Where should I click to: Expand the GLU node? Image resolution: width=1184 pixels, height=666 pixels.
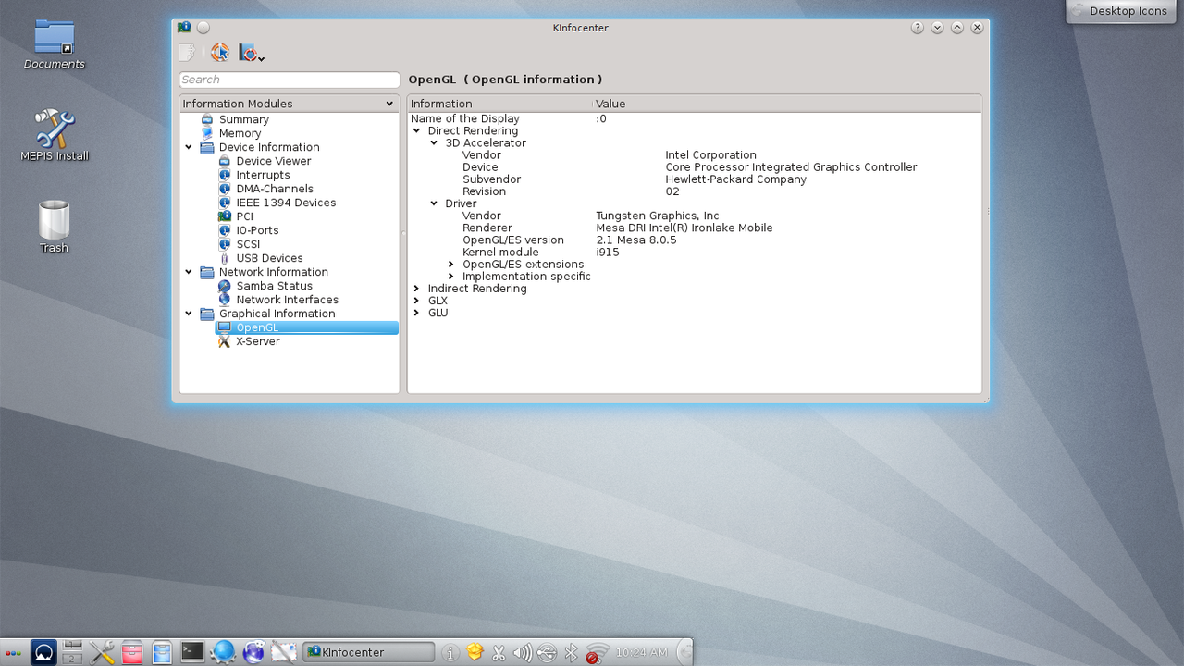(416, 313)
